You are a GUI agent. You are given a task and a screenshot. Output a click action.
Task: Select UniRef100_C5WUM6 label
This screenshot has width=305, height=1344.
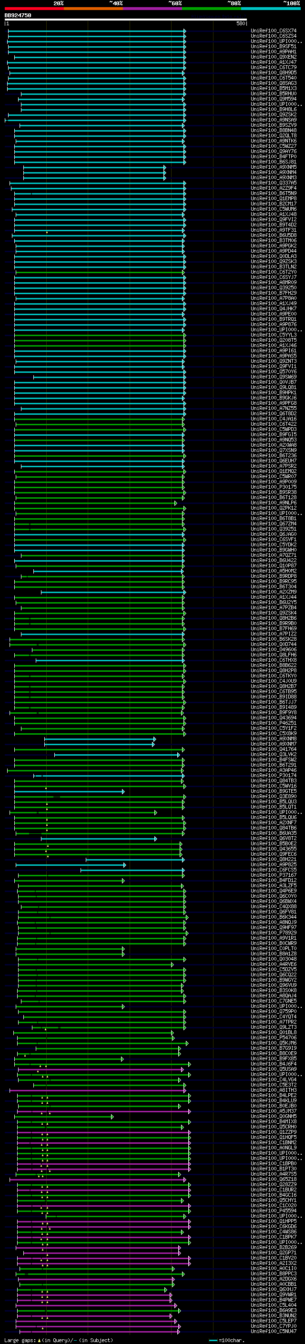point(274,209)
